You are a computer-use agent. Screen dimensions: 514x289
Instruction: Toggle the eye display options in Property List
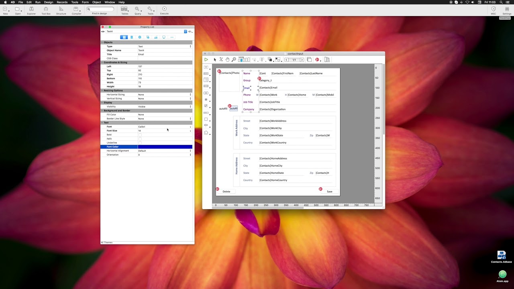tap(190, 31)
